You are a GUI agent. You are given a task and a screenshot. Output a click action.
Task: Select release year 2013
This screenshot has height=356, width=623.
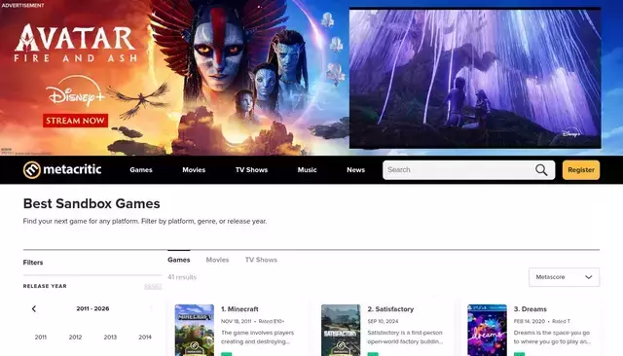[x=110, y=337]
